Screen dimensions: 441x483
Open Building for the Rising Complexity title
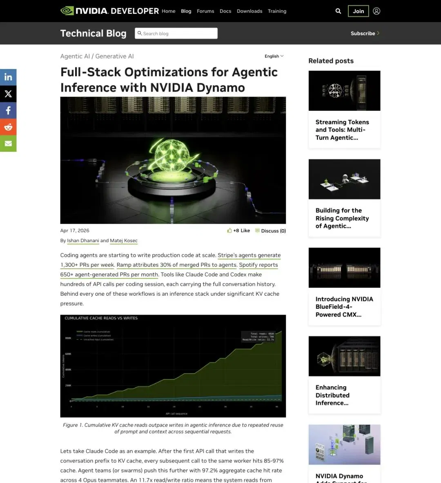tap(342, 218)
